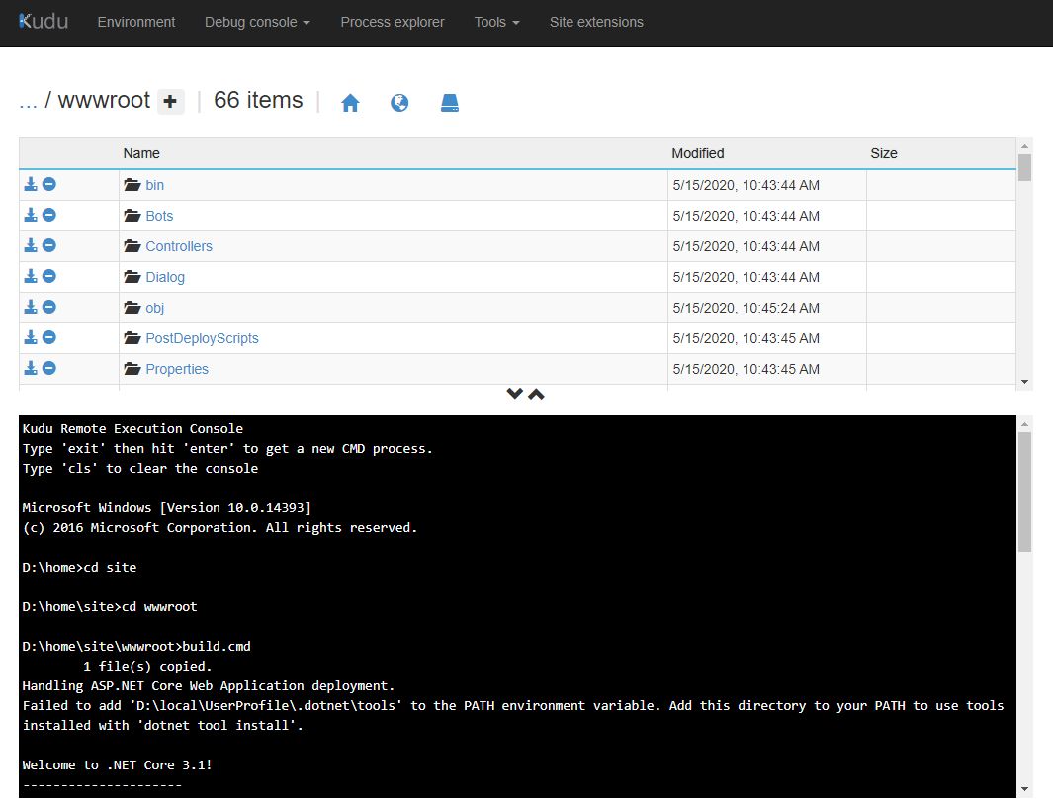Navigate up via the ellipsis breadcrumb
This screenshot has width=1053, height=808.
pyautogui.click(x=28, y=101)
